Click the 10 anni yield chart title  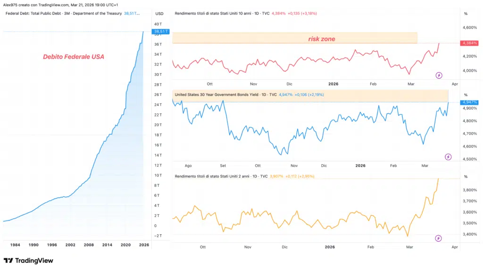click(222, 13)
